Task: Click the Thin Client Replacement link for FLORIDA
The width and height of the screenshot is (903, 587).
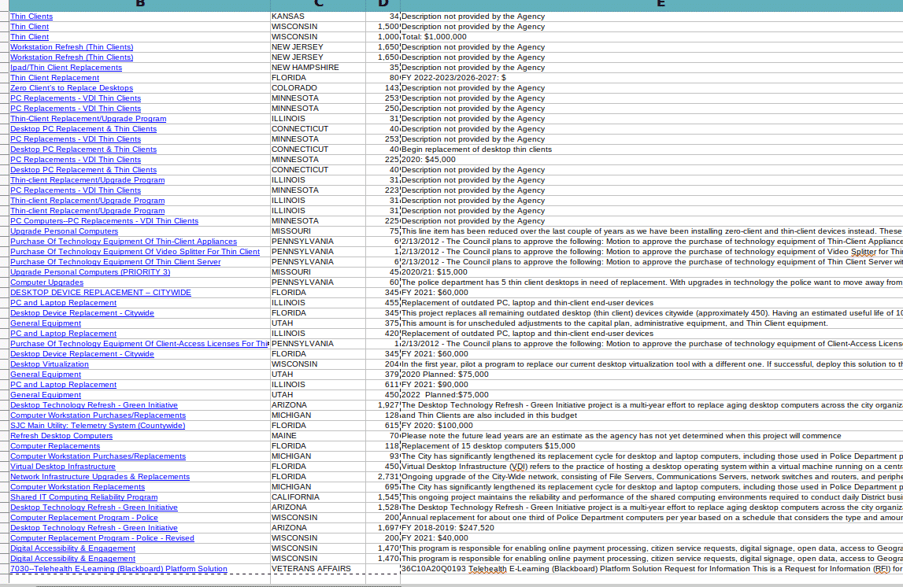Action: coord(54,78)
